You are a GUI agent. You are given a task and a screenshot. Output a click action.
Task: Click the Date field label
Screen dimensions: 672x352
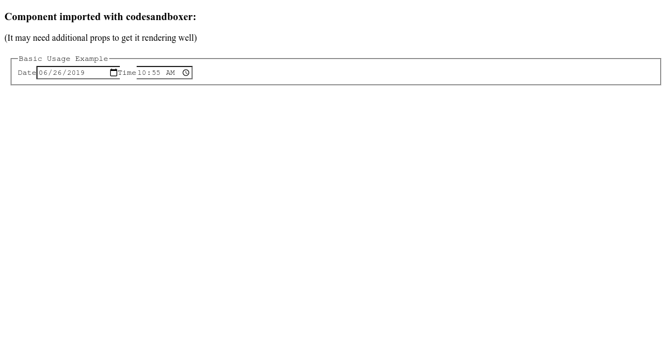27,73
